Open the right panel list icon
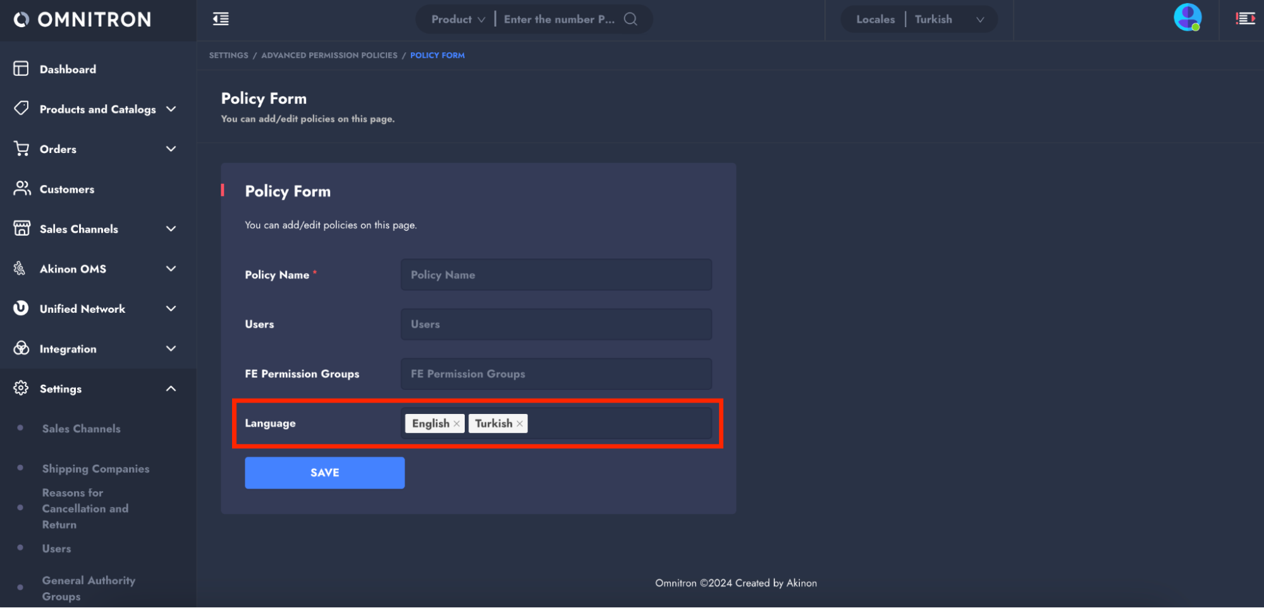1264x608 pixels. [1244, 19]
